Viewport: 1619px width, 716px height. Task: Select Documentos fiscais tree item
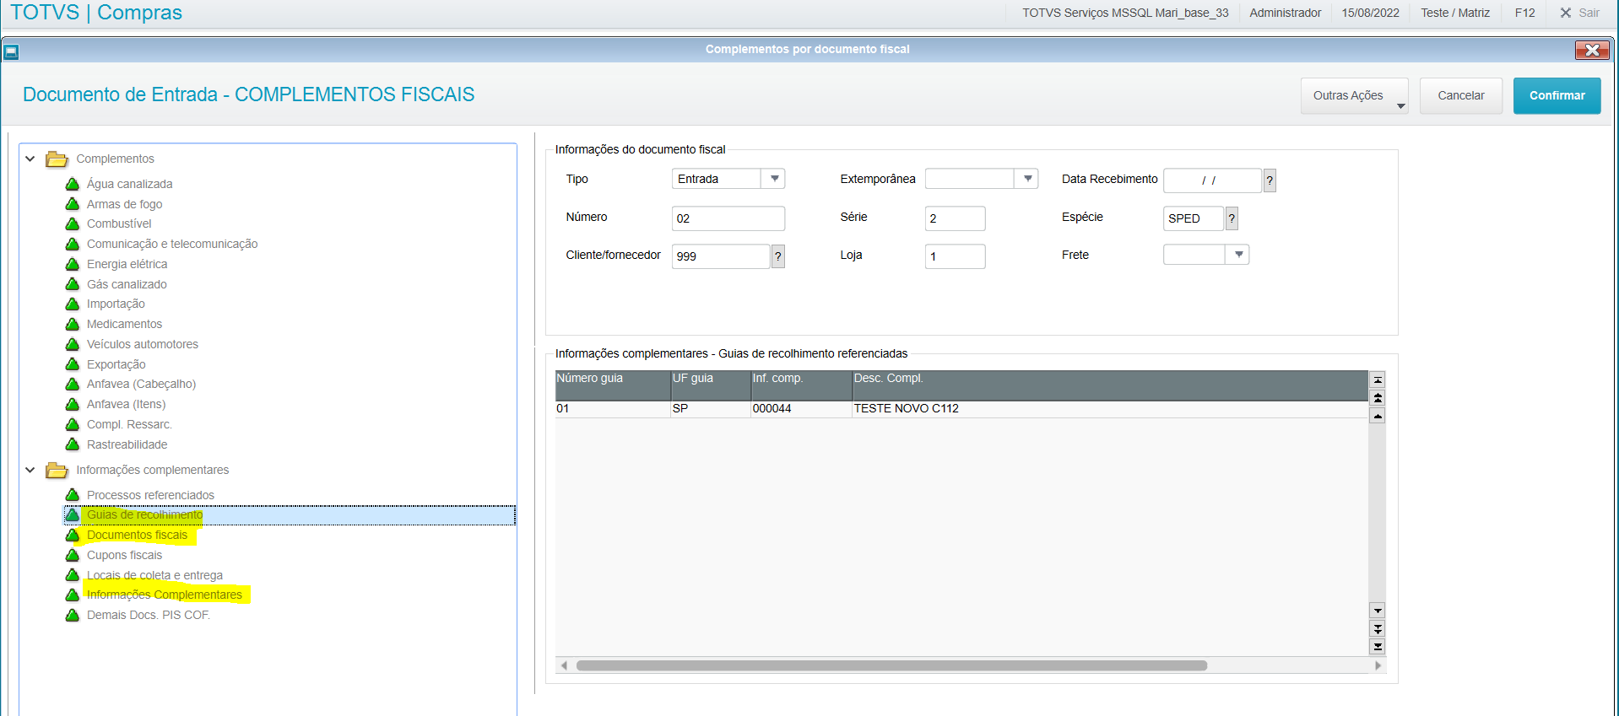[x=137, y=535]
